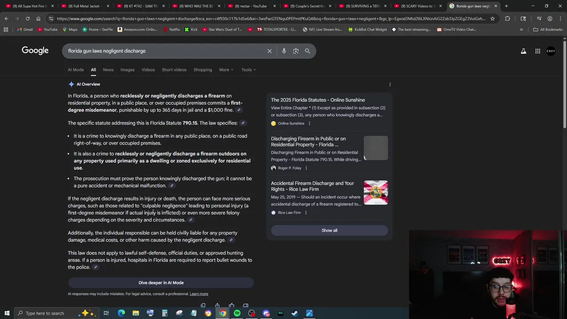Screen dimensions: 567x319
Task: Open the Gmail bookmark
Action: (x=24, y=30)
